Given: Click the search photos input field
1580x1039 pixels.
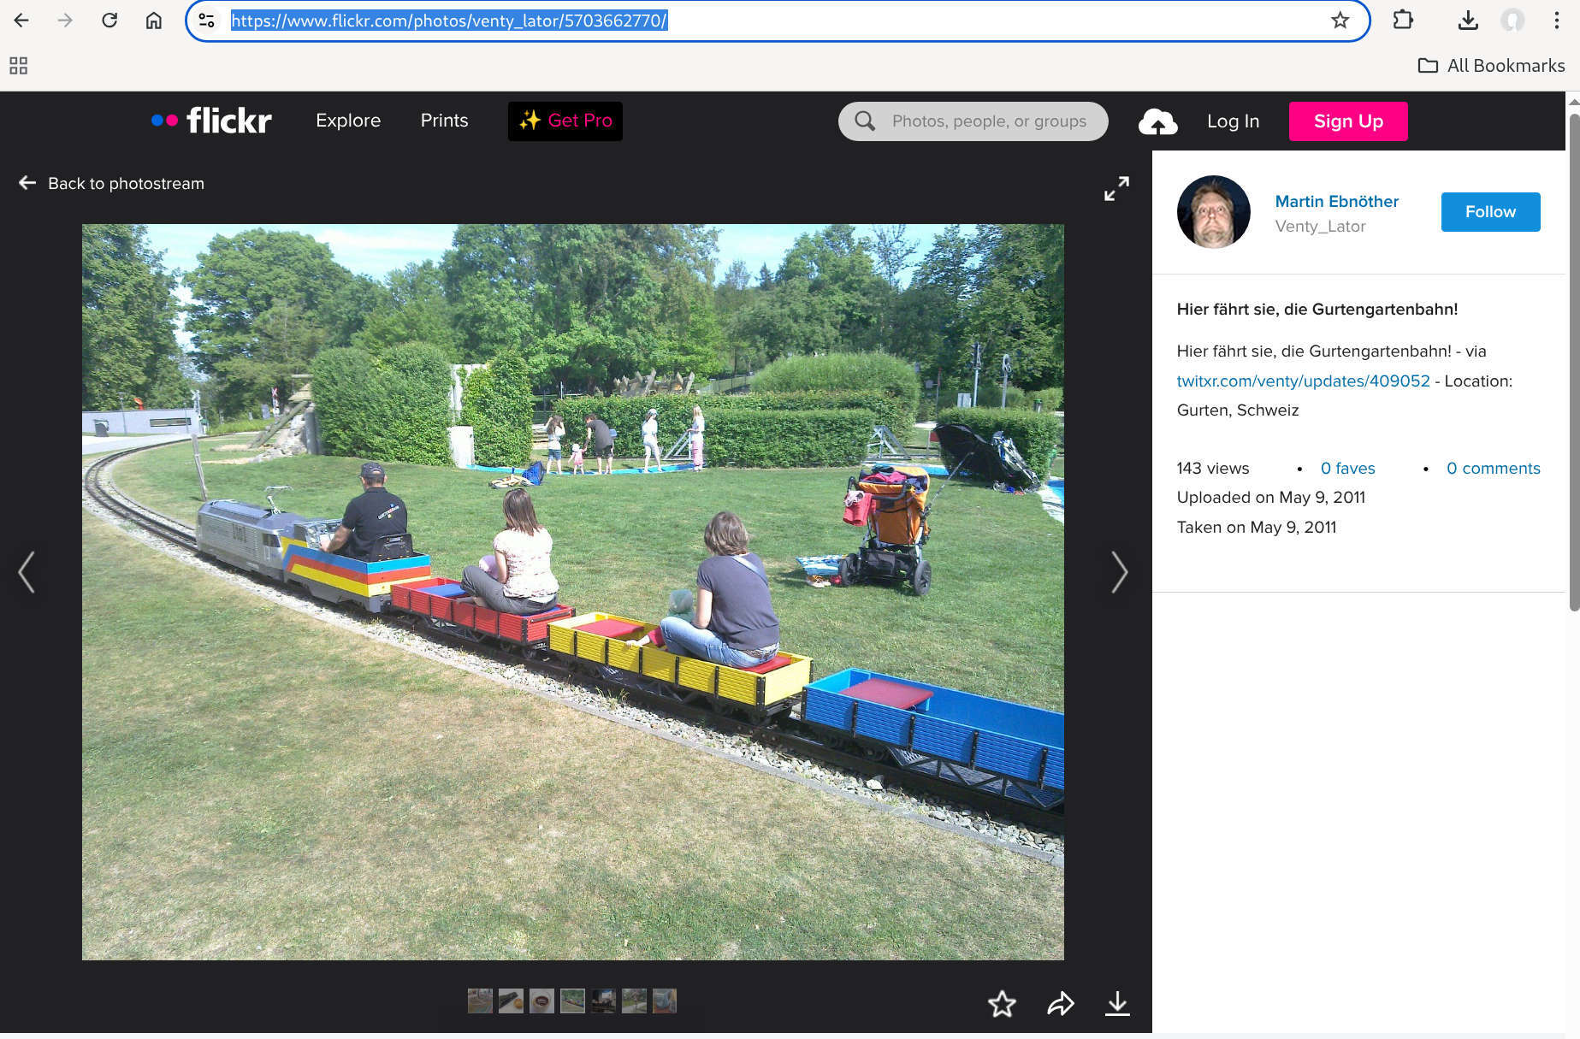Looking at the screenshot, I should click(x=988, y=121).
